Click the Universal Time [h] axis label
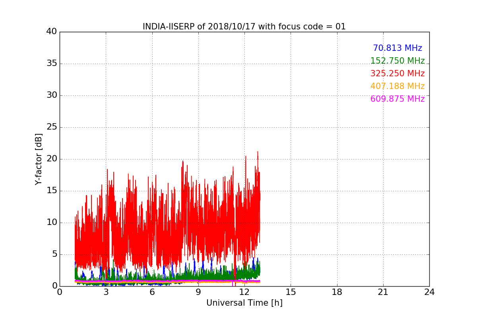 pos(244,303)
